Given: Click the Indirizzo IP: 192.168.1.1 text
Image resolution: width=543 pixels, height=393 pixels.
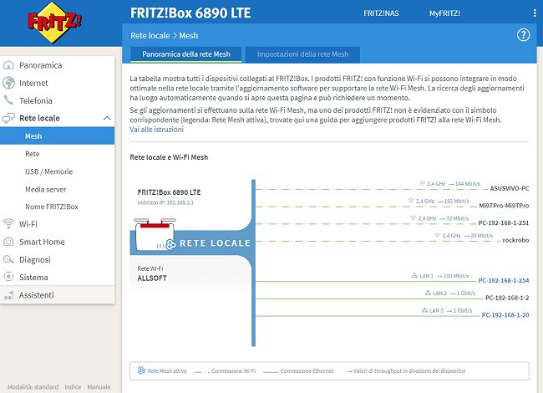Looking at the screenshot, I should pyautogui.click(x=165, y=202).
